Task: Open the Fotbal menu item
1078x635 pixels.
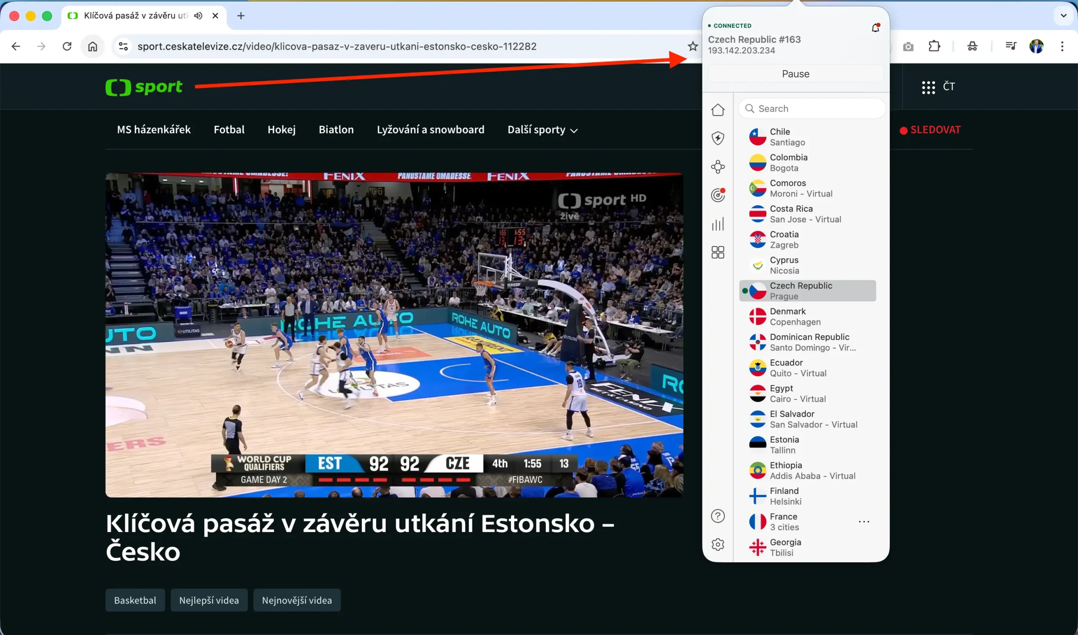Action: [x=229, y=130]
